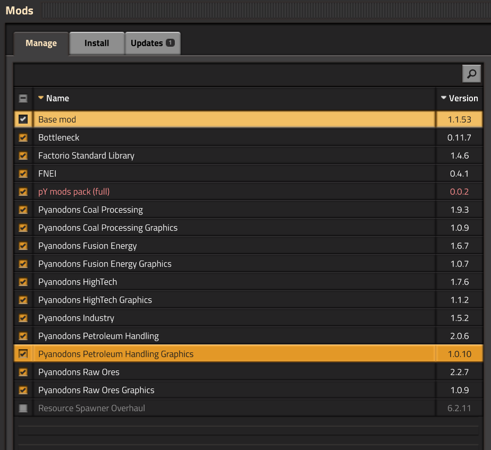
Task: Toggle the select-all mods checkbox in header
Action: pos(23,98)
